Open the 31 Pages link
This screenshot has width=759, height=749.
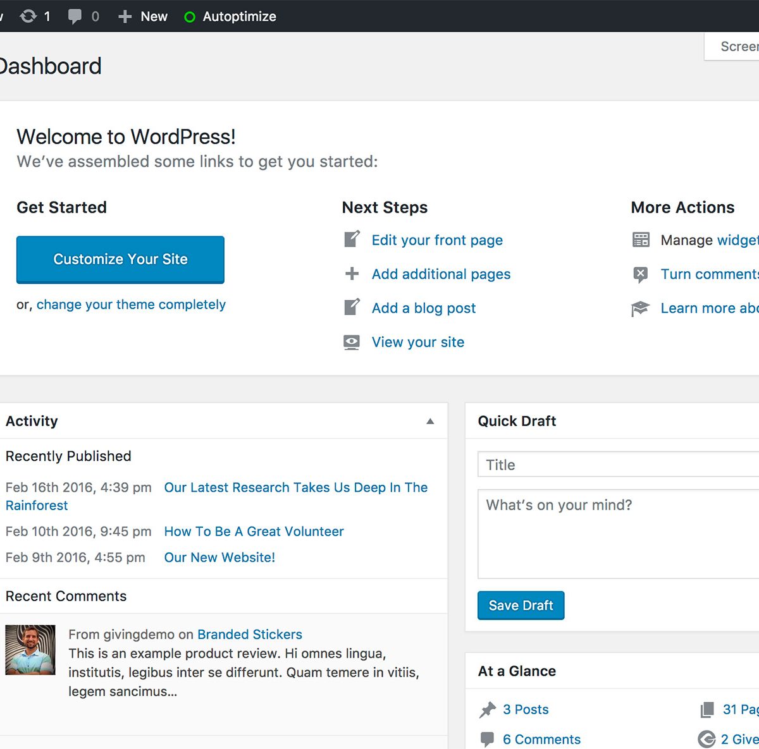pos(741,710)
